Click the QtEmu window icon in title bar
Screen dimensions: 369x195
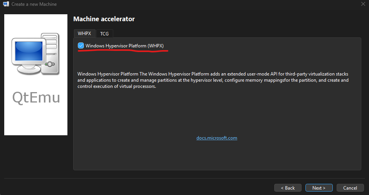click(x=6, y=4)
